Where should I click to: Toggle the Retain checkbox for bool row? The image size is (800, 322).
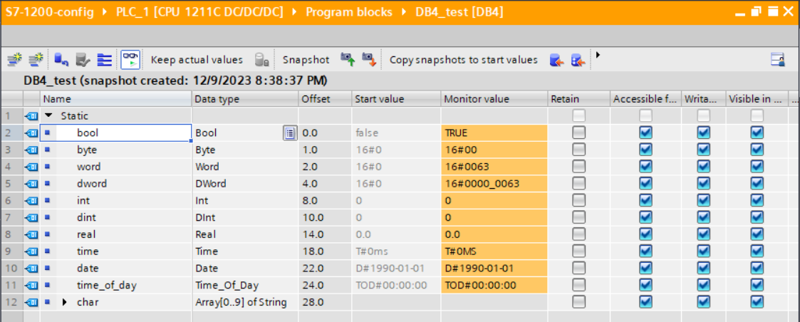pyautogui.click(x=578, y=133)
